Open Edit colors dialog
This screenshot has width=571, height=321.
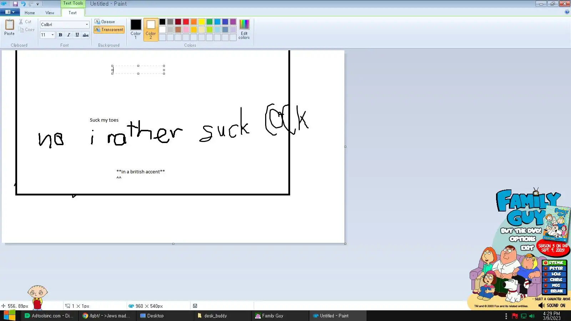(x=244, y=29)
